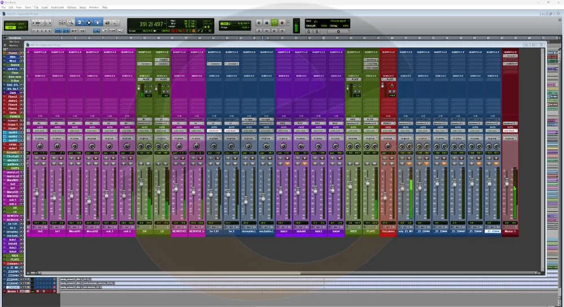This screenshot has width=564, height=307.
Task: Click the bv2 volume fader
Action: coord(37,192)
